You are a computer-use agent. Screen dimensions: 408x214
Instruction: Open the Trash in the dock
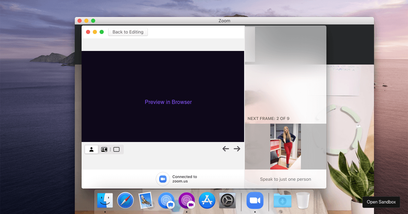pyautogui.click(x=303, y=200)
